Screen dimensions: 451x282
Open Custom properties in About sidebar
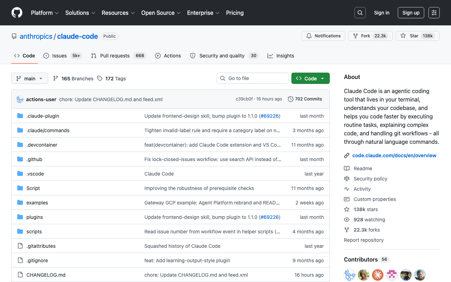tap(375, 199)
